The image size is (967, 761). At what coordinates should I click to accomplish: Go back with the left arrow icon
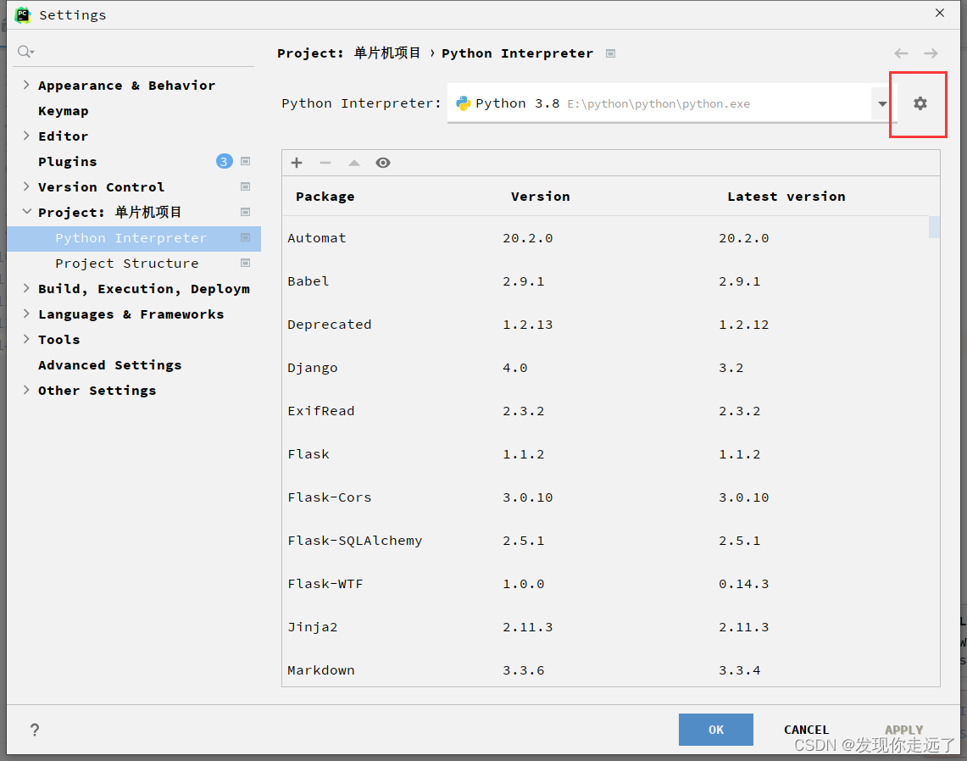901,53
